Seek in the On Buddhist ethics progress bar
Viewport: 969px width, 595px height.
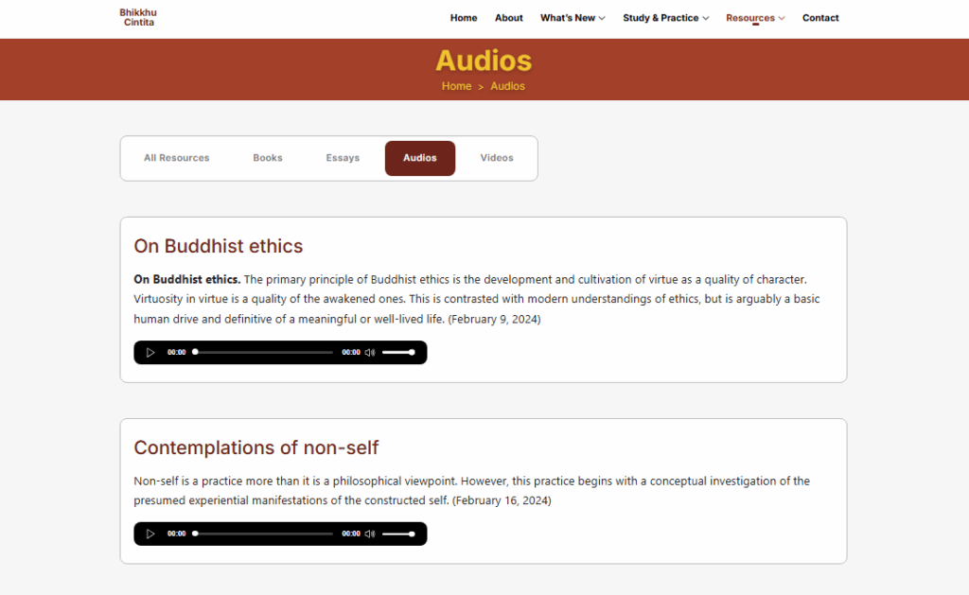(x=263, y=353)
